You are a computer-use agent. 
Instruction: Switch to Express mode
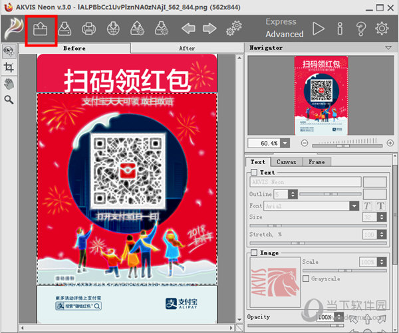(281, 22)
